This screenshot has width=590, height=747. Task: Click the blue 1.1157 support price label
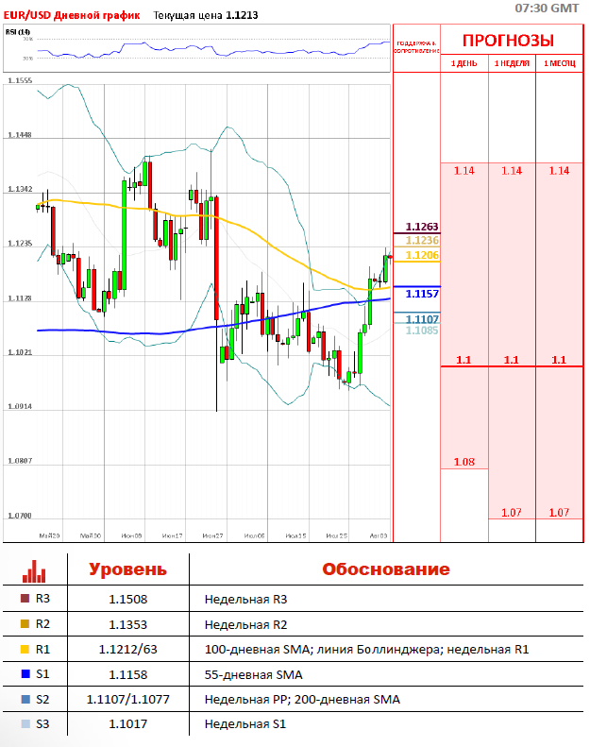coord(422,294)
